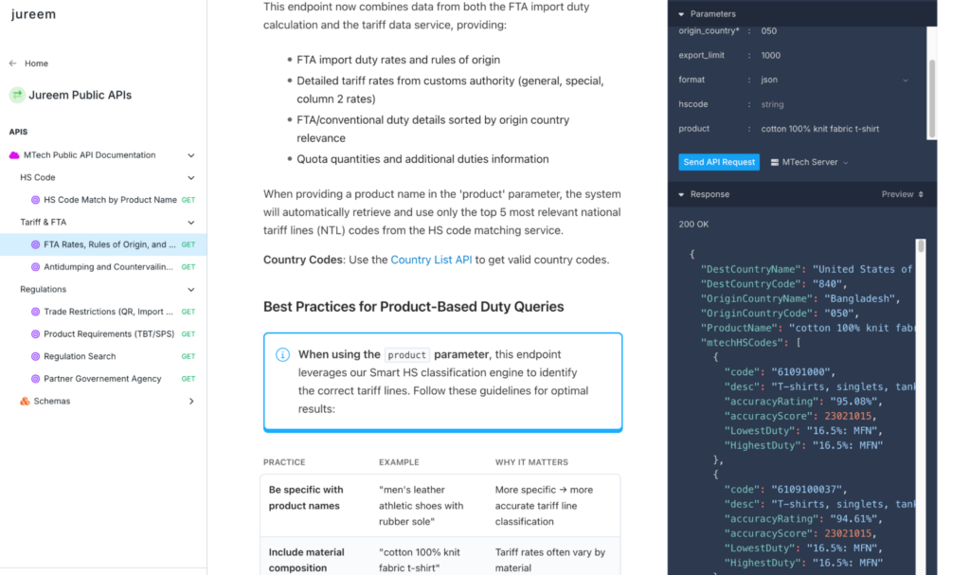Click the parameters panel vertical scrollbar
The image size is (970, 575).
[x=932, y=99]
